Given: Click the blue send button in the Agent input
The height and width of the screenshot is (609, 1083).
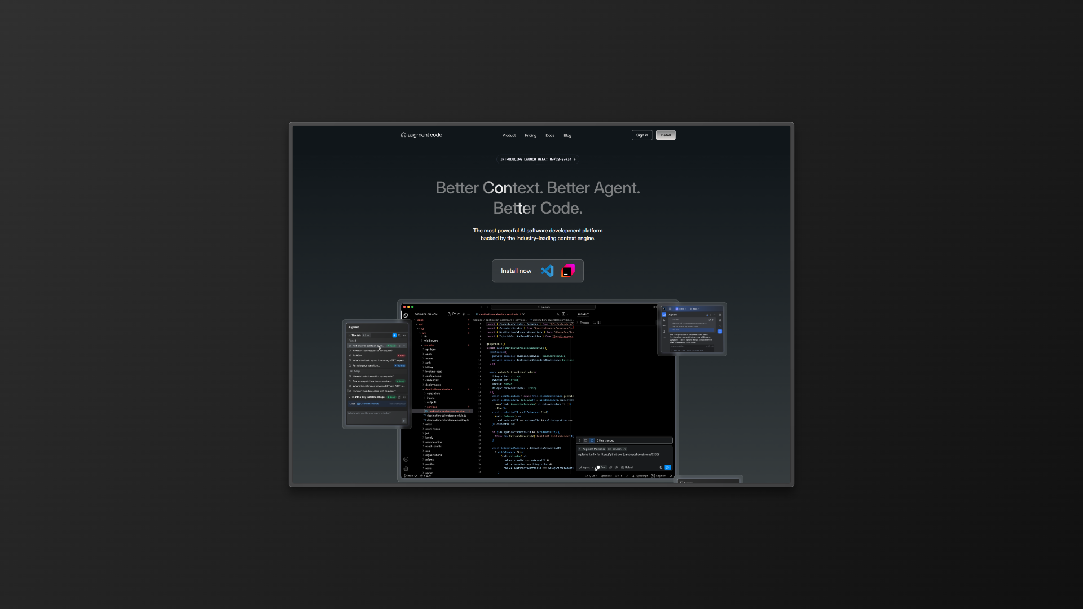Looking at the screenshot, I should [667, 467].
